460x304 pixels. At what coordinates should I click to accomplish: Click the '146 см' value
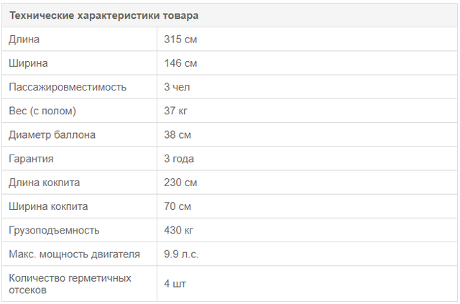pyautogui.click(x=180, y=63)
